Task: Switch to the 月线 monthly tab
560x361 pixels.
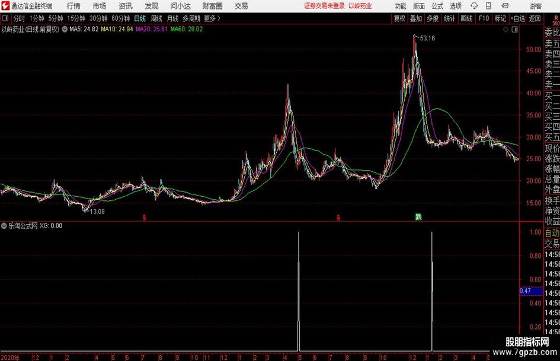Action: pyautogui.click(x=172, y=18)
